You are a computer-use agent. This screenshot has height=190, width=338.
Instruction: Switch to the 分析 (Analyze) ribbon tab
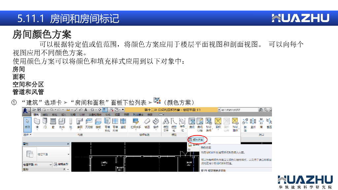pyautogui.click(x=82, y=114)
